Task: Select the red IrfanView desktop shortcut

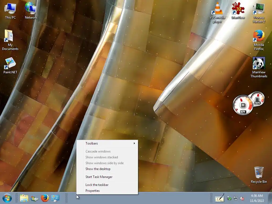Action: pyautogui.click(x=238, y=10)
